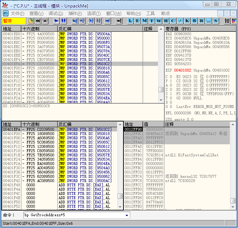The image size is (238, 228).
Task: Select the EAX register value 00960000
Action: click(183, 34)
